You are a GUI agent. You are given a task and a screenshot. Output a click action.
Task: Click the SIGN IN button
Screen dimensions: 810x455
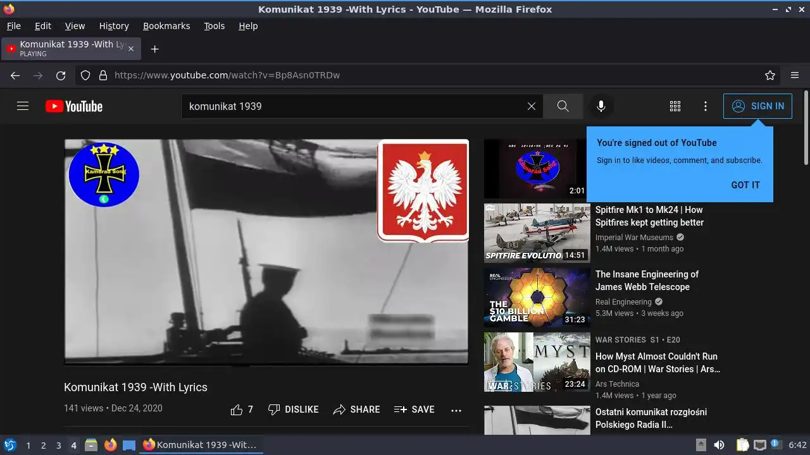tap(757, 106)
